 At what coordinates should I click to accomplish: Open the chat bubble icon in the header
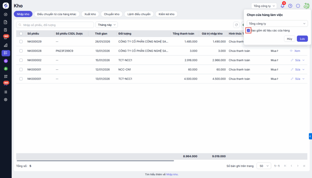point(298,6)
